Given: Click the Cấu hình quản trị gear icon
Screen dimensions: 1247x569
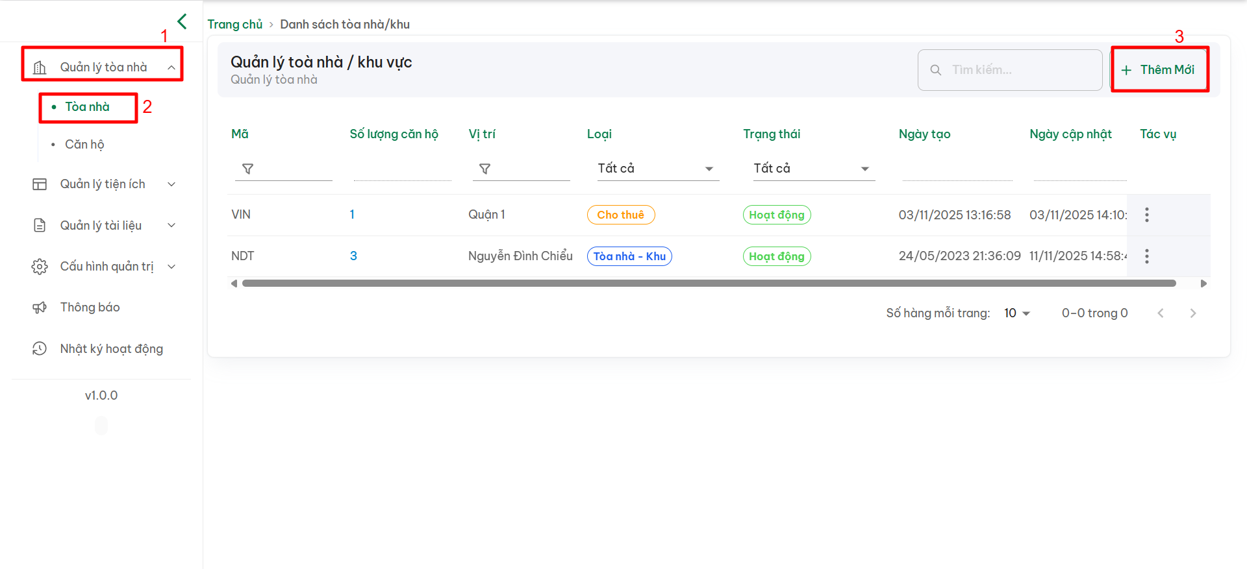Looking at the screenshot, I should 40,267.
